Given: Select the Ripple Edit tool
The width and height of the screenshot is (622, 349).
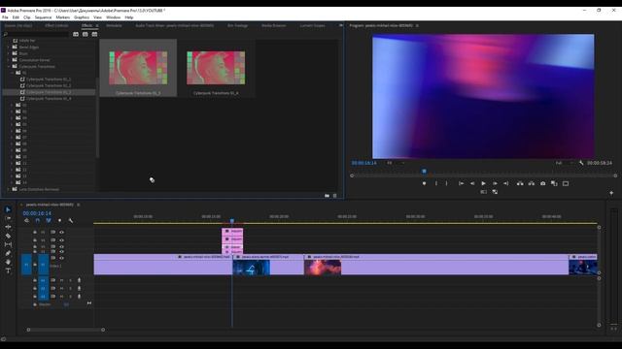Looking at the screenshot, I should coord(8,227).
